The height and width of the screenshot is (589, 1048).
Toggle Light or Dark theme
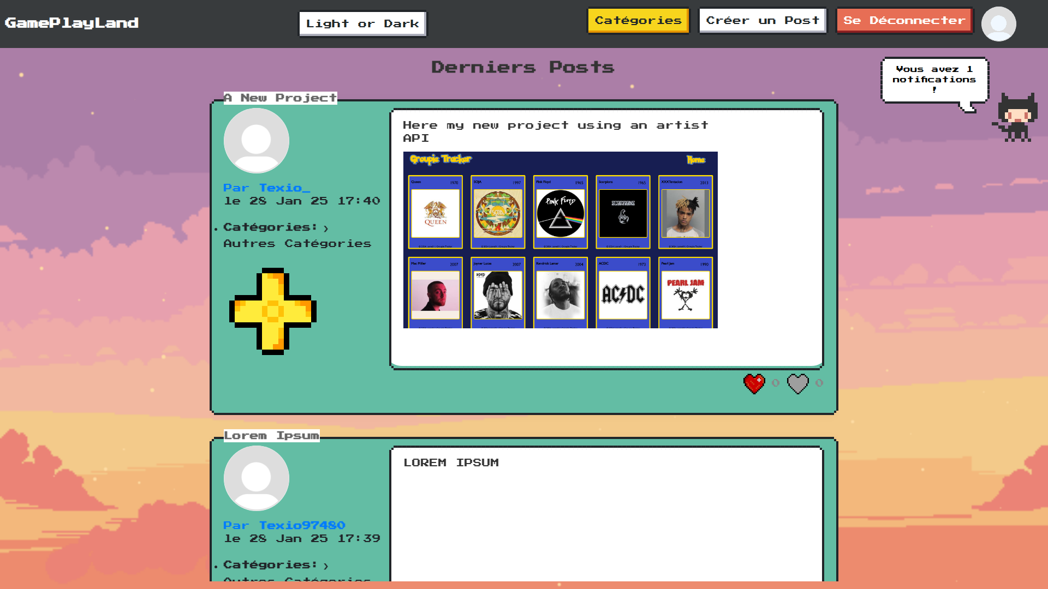point(362,24)
